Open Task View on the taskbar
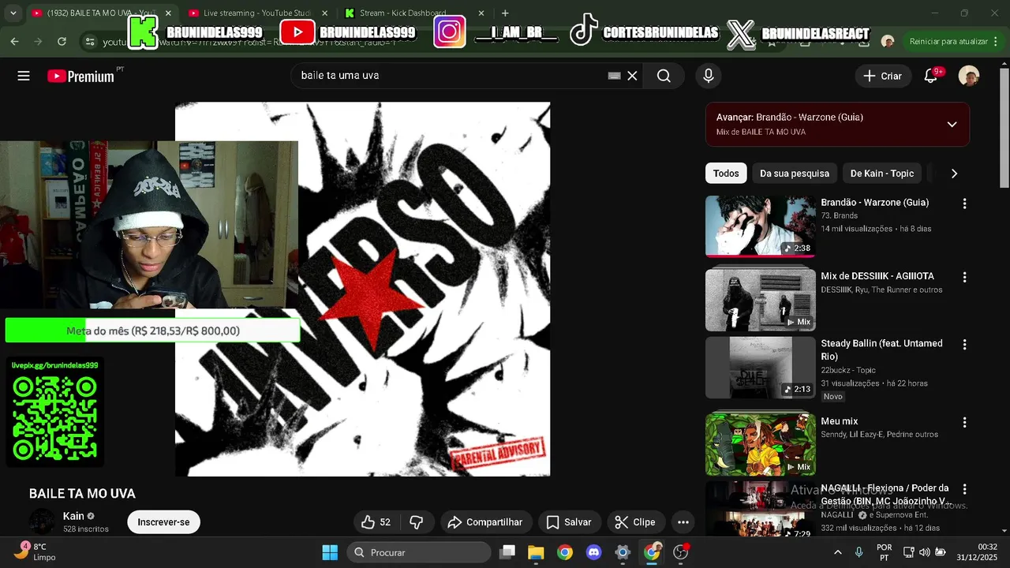 pos(507,552)
